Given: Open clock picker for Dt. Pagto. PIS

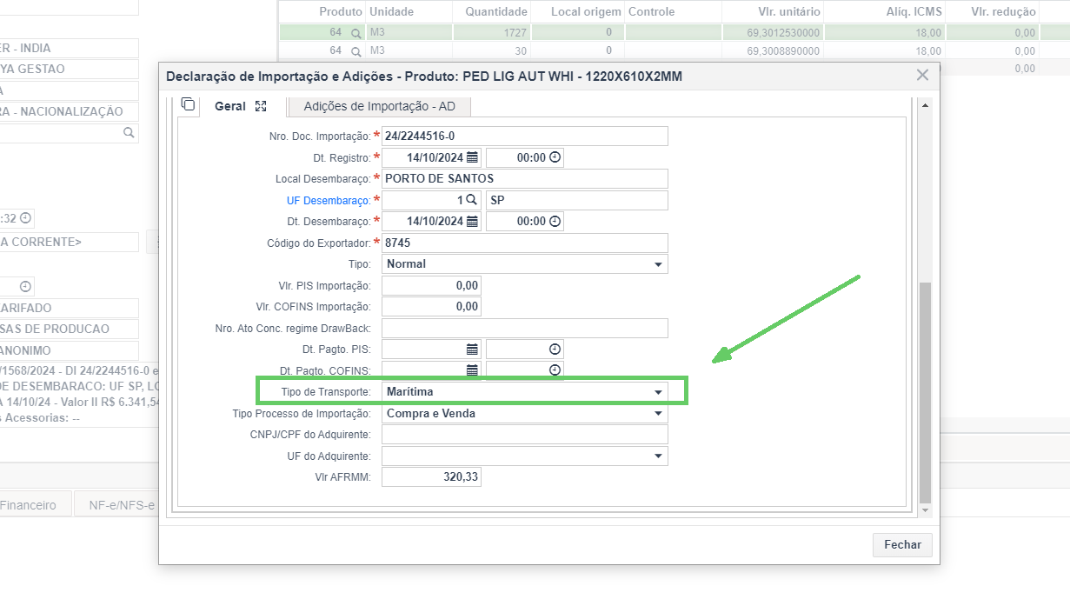Looking at the screenshot, I should [x=555, y=349].
